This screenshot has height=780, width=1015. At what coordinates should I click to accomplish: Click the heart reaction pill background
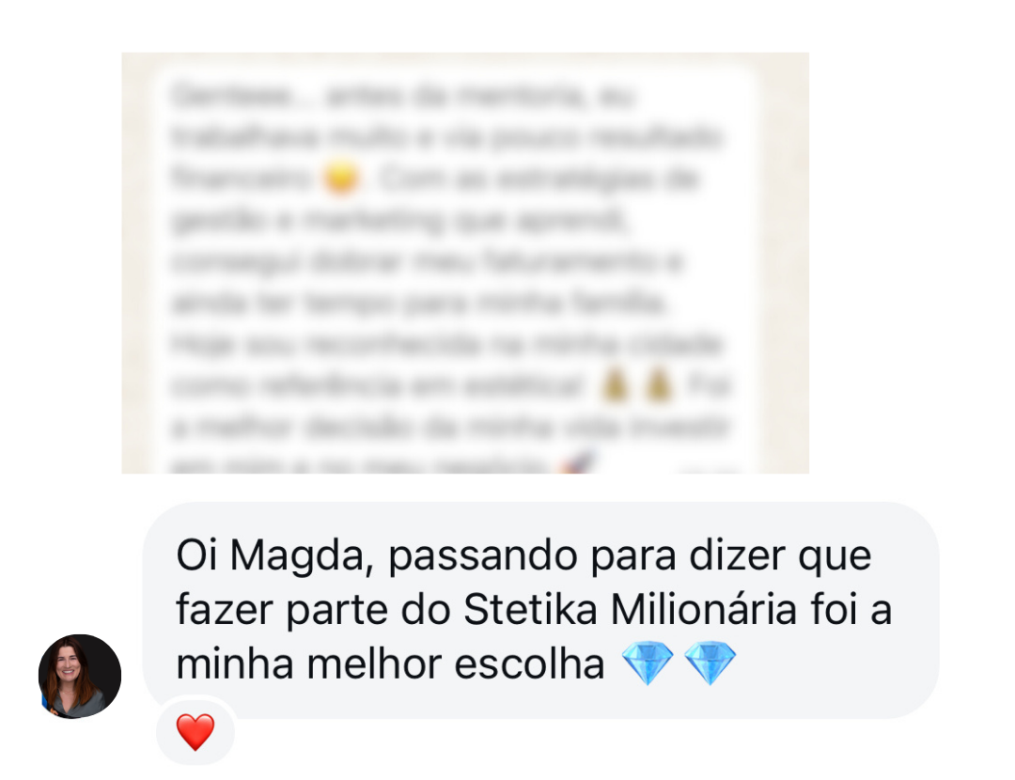point(195,731)
